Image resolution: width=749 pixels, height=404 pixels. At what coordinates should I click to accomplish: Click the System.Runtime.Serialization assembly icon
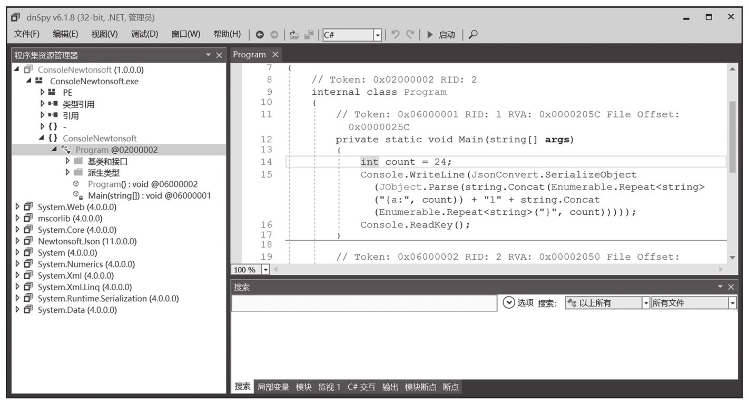point(28,298)
